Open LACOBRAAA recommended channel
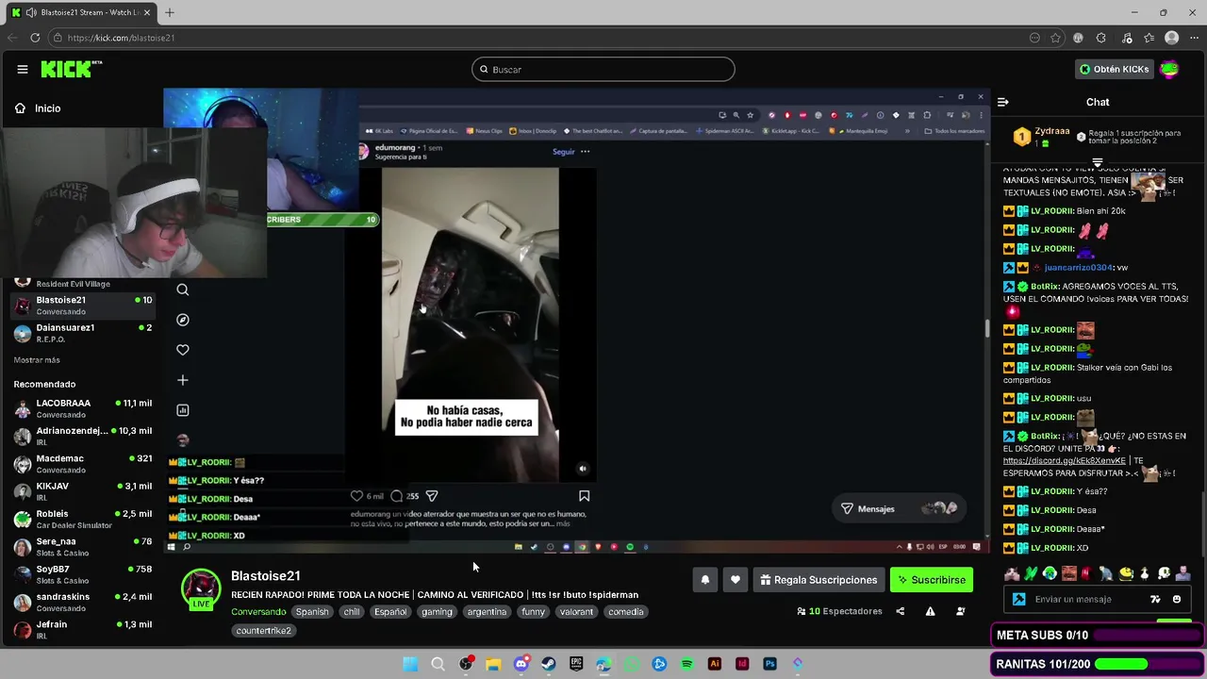 click(83, 408)
